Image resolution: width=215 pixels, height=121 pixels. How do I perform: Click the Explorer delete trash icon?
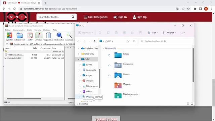(140, 33)
